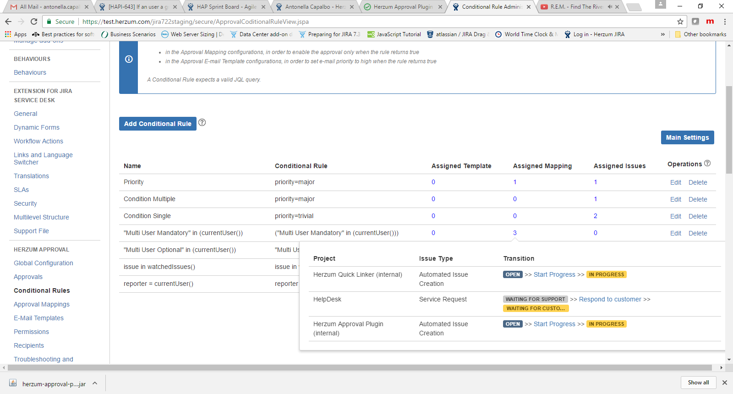The height and width of the screenshot is (394, 733).
Task: Open Dynamic Forms in sidebar
Action: click(x=37, y=127)
